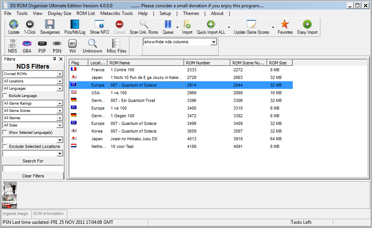The height and width of the screenshot is (228, 372).
Task: Select the Josei no Hinkaku Juku DS row
Action: point(181,139)
